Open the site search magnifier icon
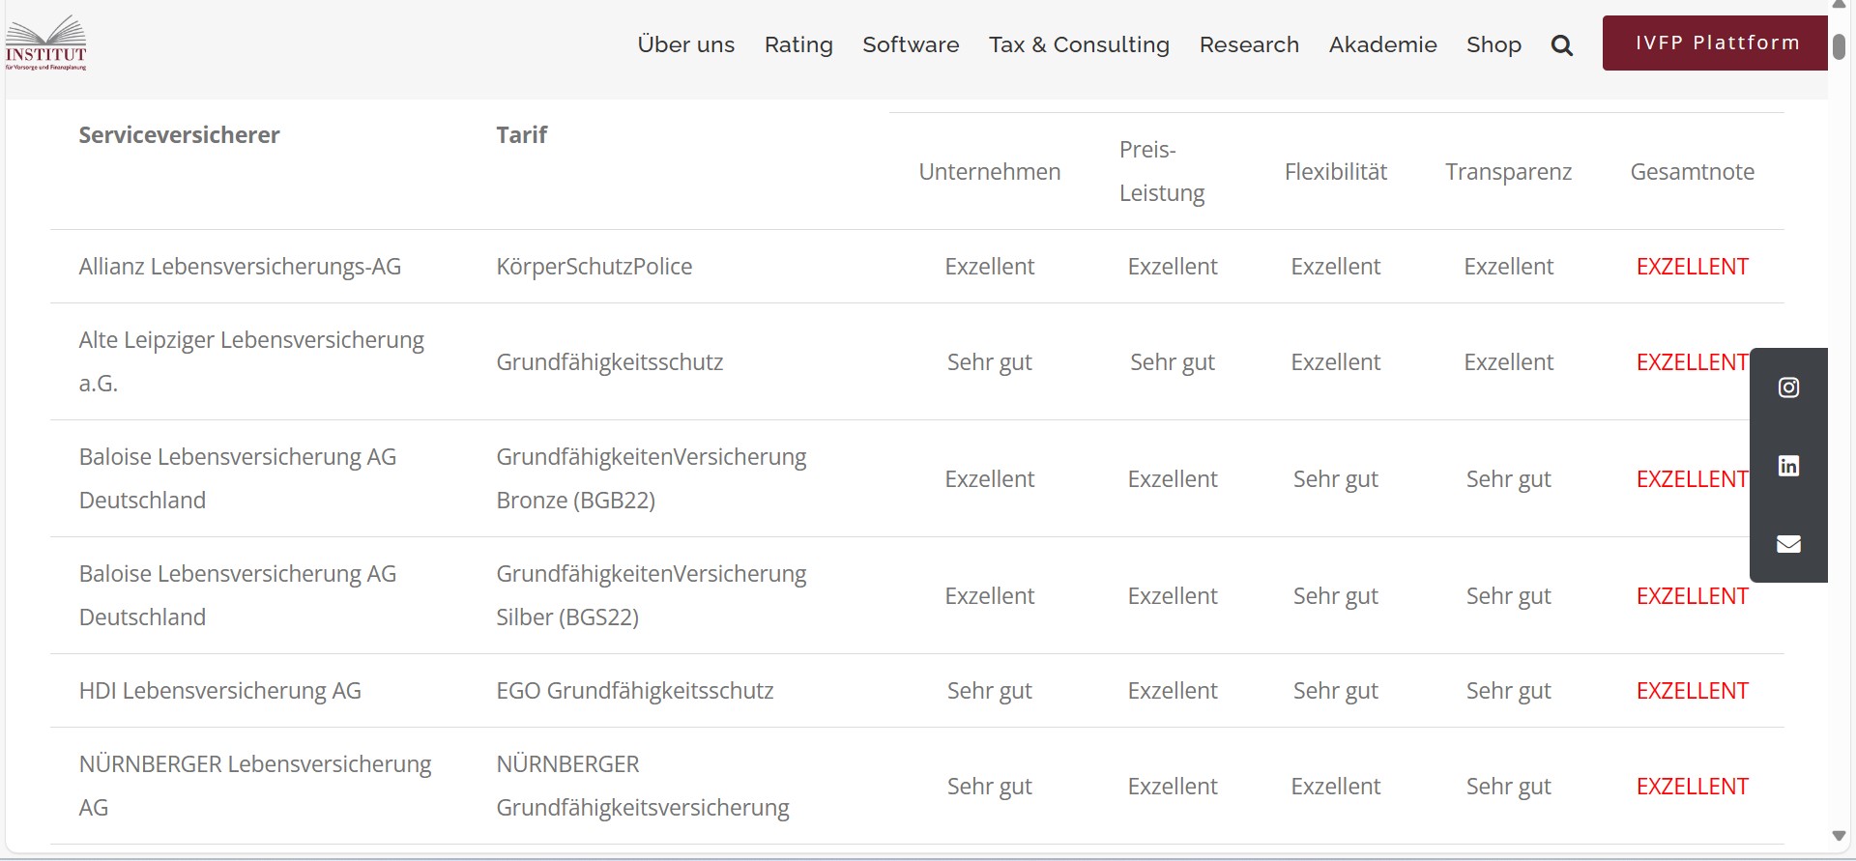 pos(1561,45)
